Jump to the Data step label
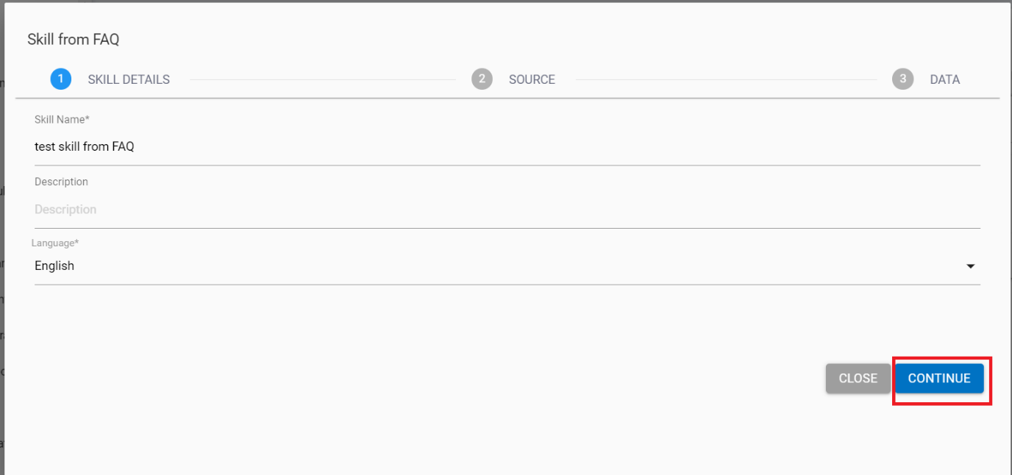Screen dimensions: 1012x475 point(944,79)
